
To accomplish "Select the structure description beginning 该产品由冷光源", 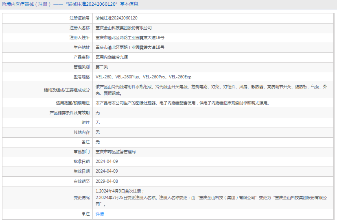I will tap(212, 90).
